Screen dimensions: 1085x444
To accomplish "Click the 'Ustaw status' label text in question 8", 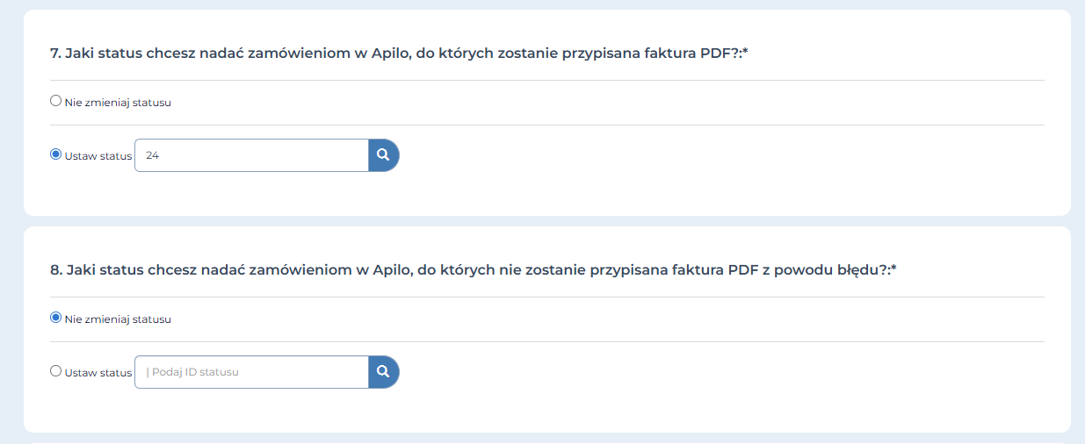I will (98, 373).
